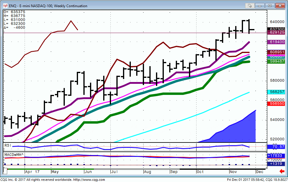Viewport: 288px width, 182px height.
Task: Click the purple 619400 price label
Action: (x=276, y=42)
